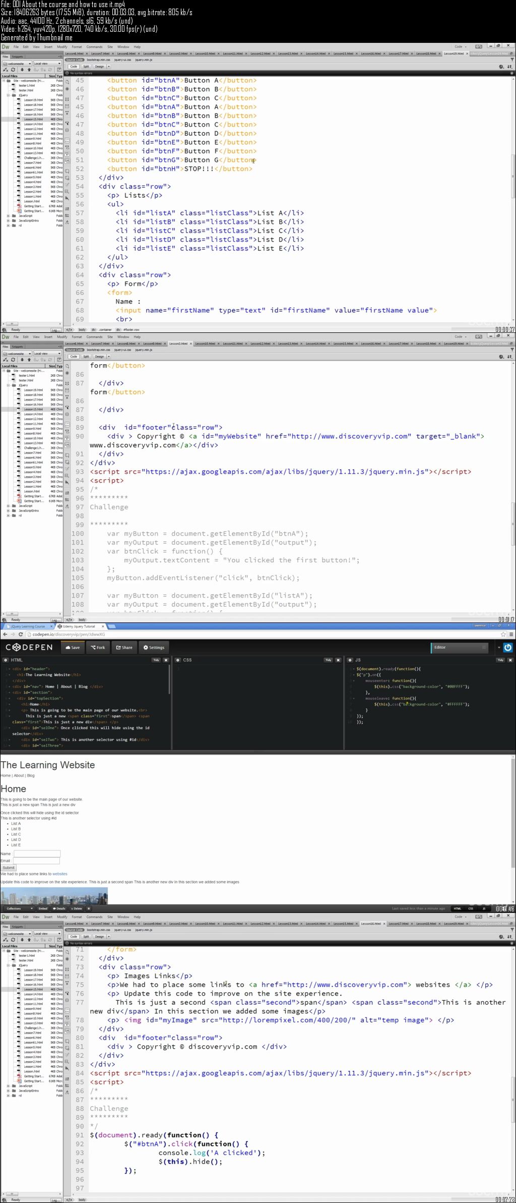Toggle the HTML editor in CodePen footer
516x1203 pixels.
458,908
